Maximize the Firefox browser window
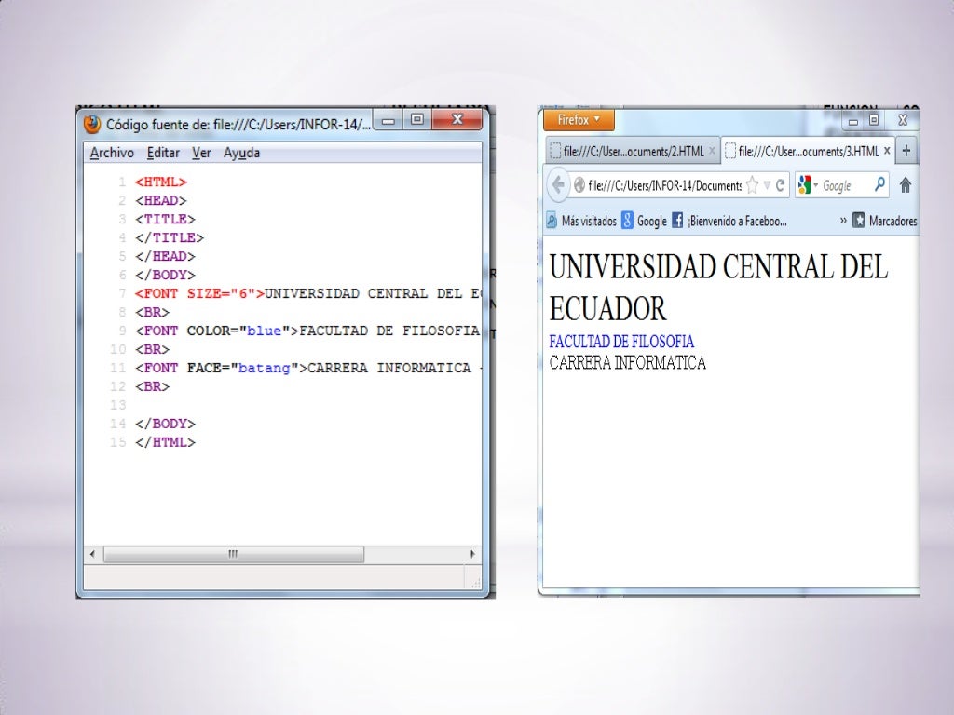954x715 pixels. point(874,120)
